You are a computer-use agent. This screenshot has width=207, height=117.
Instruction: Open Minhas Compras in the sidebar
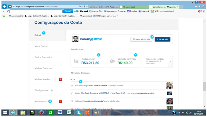coord(47,68)
